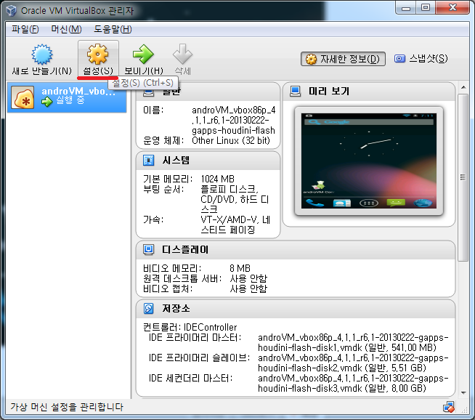Click the scrollbar up arrow
475x420 pixels.
point(463,88)
